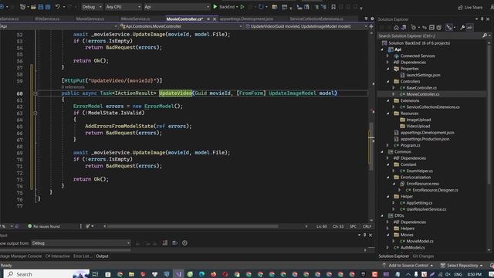
Task: Close the MovieController.cs tab
Action: tap(215, 19)
